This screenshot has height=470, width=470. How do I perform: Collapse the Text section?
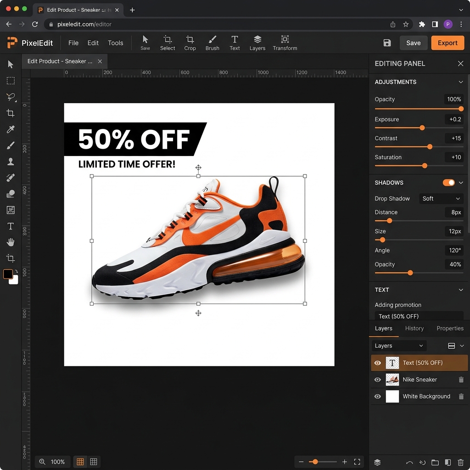(461, 290)
